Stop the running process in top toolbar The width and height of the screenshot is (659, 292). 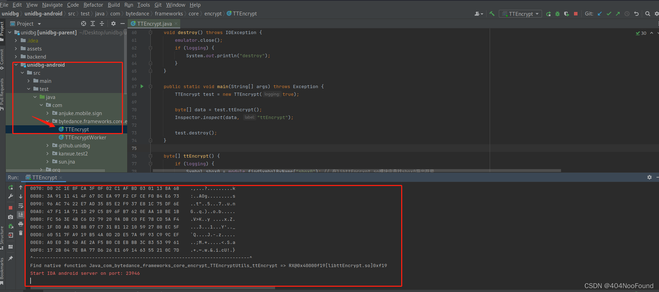pyautogui.click(x=575, y=14)
